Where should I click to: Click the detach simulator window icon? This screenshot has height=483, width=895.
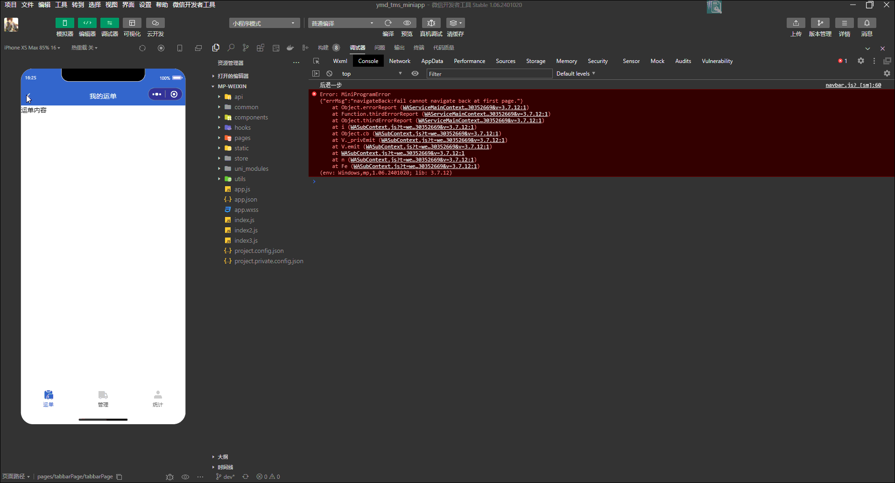(198, 48)
